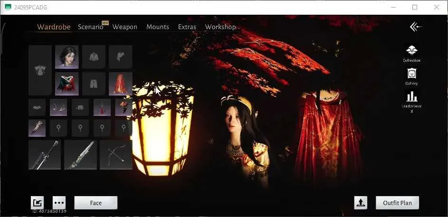448x217 pixels.
Task: Click the upload share icon beside Outfit Plan
Action: tap(361, 203)
